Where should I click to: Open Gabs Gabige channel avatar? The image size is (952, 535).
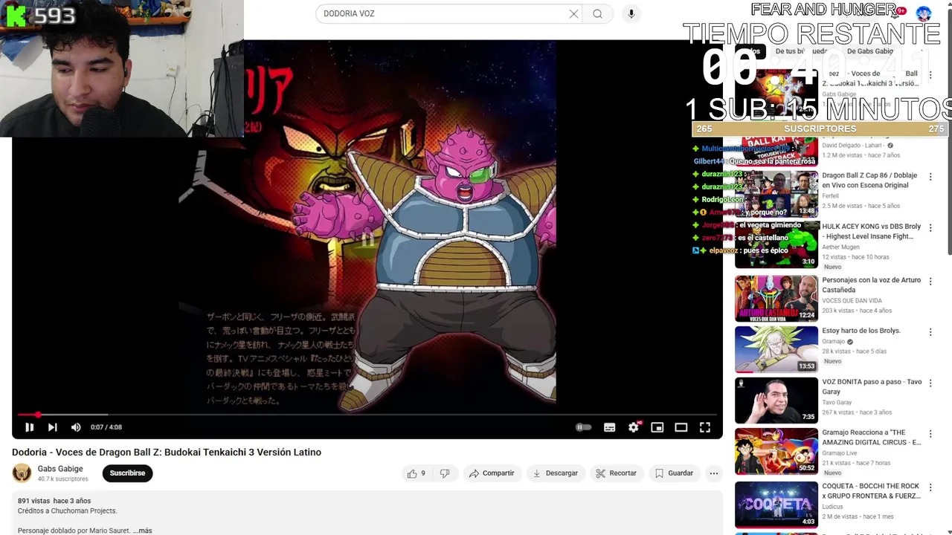[x=22, y=473]
